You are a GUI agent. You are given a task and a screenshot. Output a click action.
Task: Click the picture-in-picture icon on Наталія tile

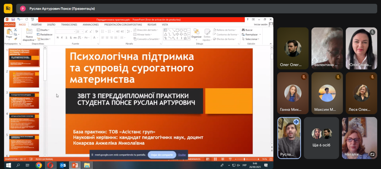(x=372, y=154)
